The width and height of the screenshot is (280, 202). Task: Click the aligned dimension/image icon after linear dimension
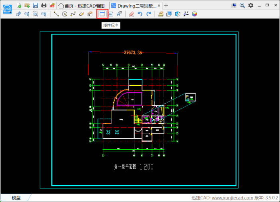click(111, 14)
